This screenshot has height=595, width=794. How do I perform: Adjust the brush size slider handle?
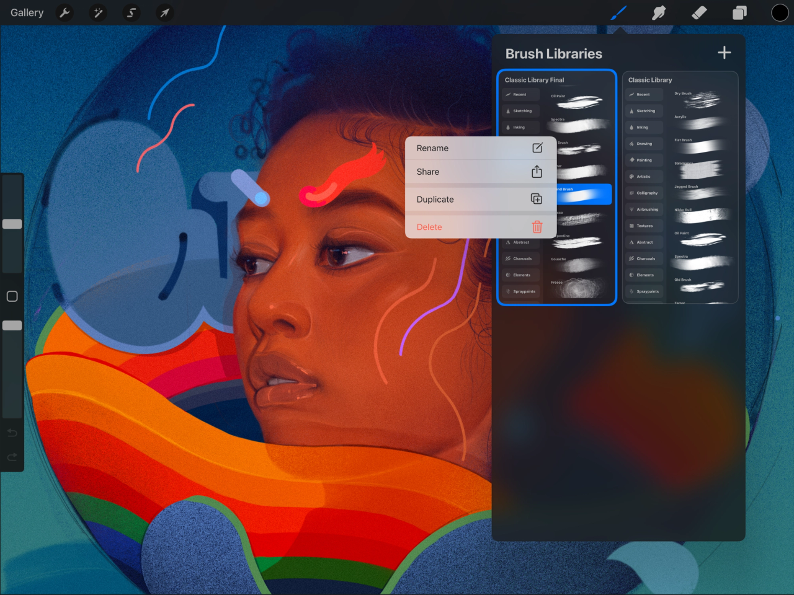coord(12,224)
